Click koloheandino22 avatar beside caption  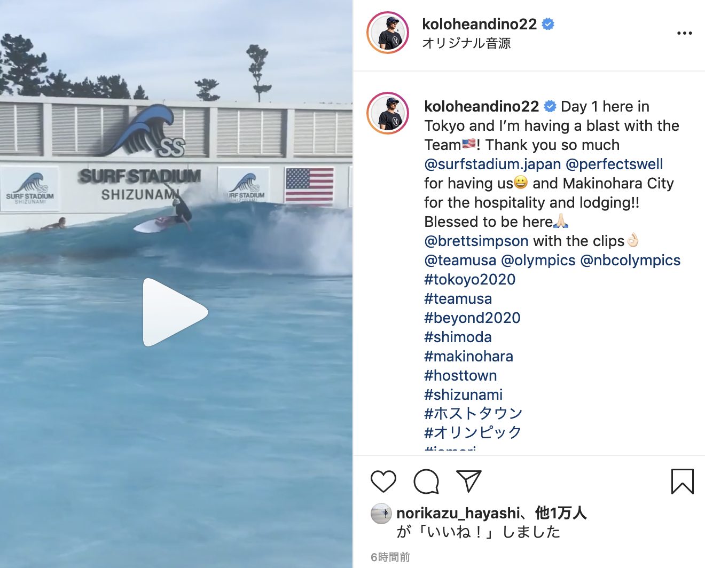point(388,113)
